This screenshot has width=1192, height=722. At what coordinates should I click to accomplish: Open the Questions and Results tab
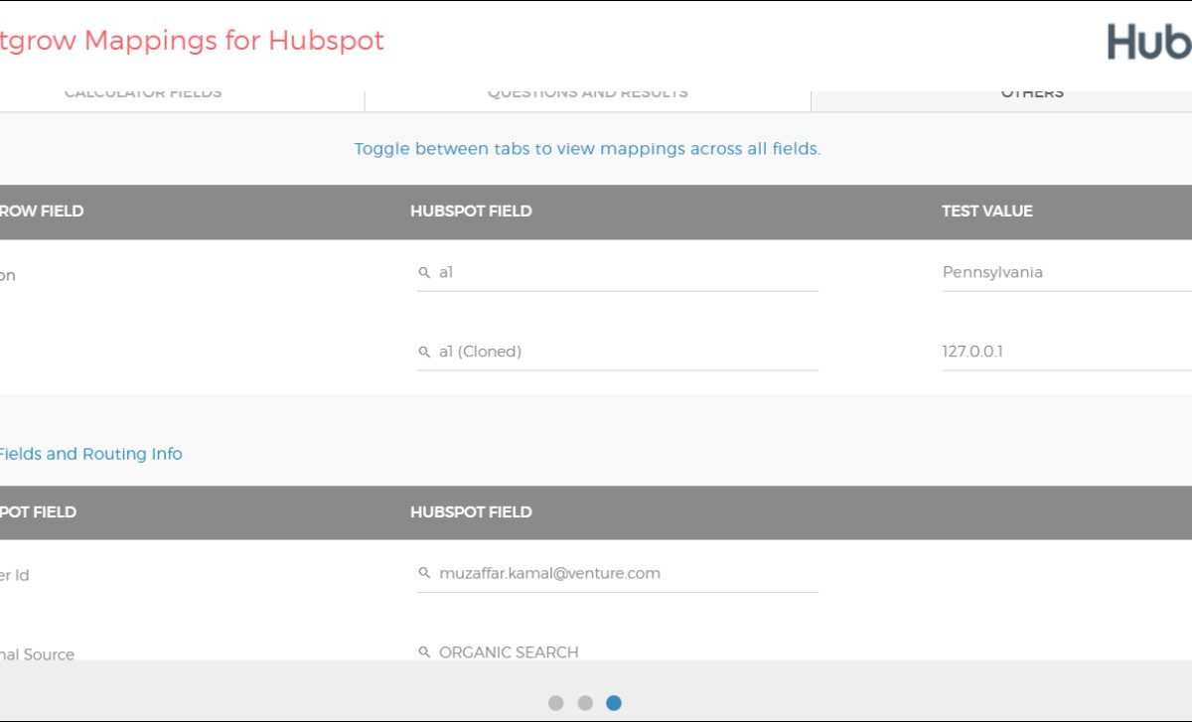(x=587, y=93)
